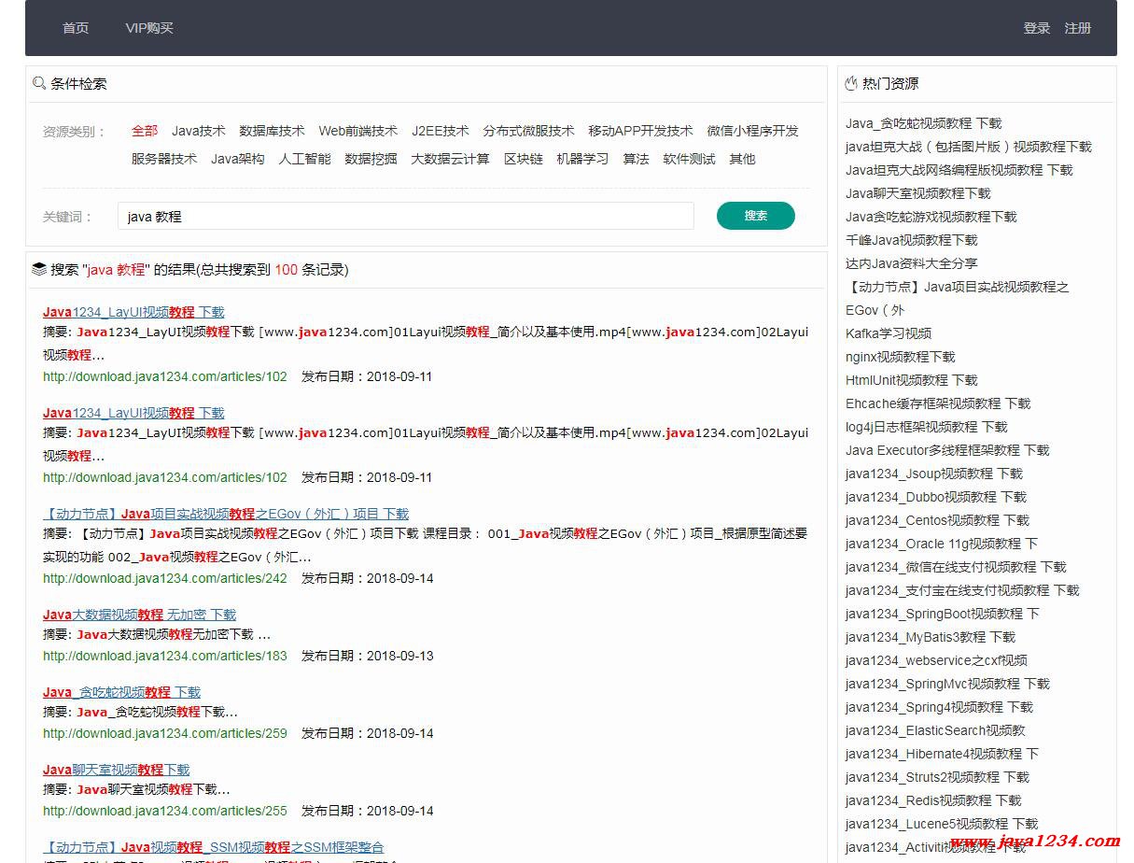Filter by 其他 category

coord(743,159)
